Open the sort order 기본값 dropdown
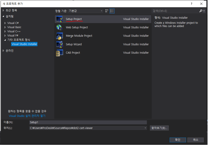This screenshot has height=145, width=208. click(x=86, y=11)
